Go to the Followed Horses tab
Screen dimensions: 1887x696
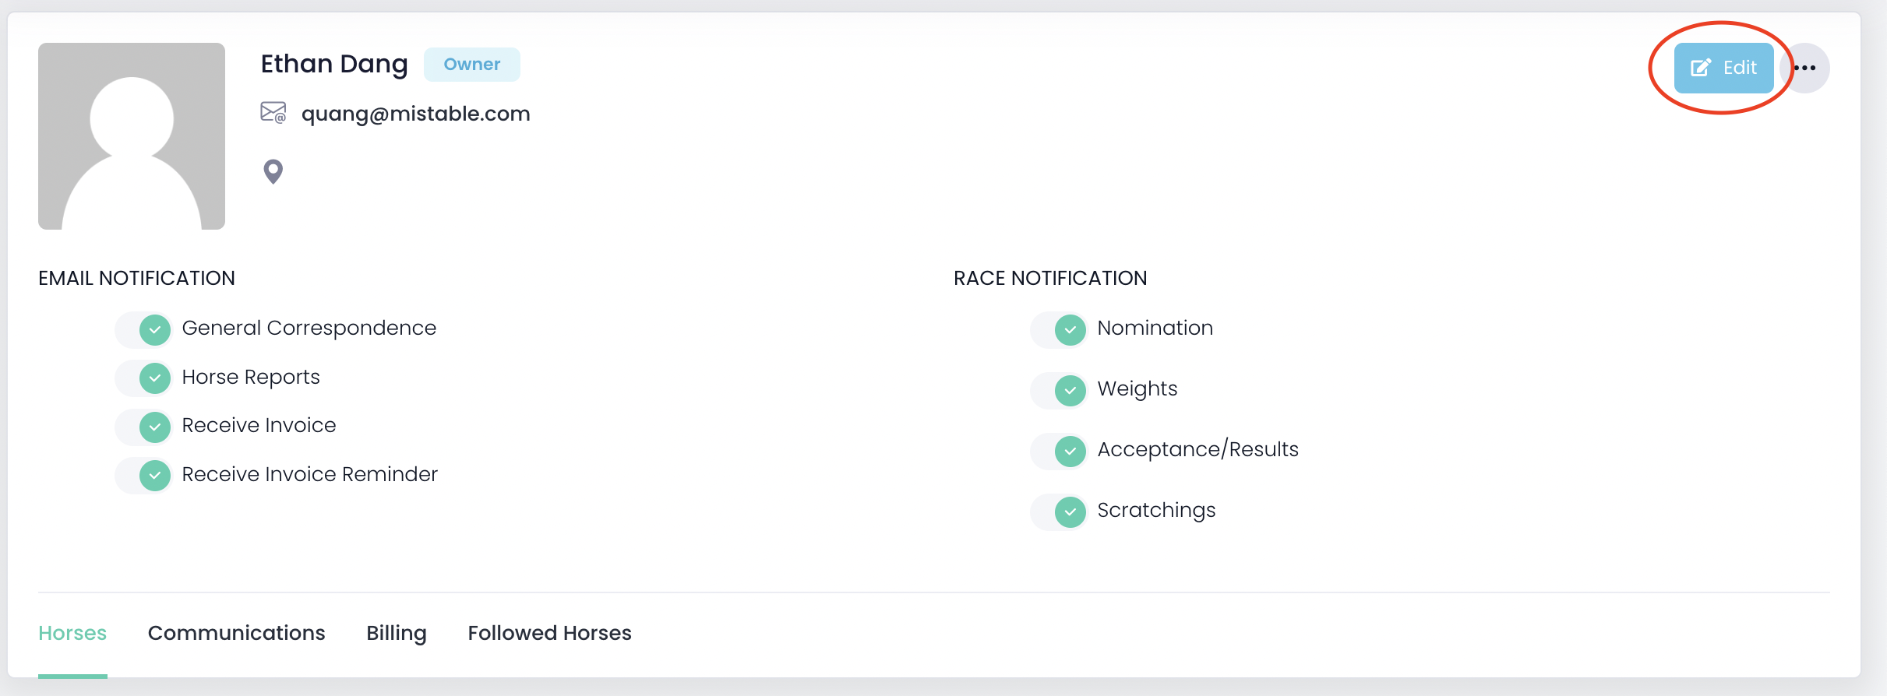point(549,633)
